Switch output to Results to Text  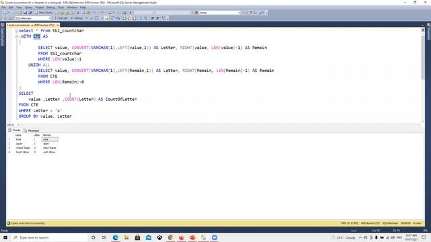[124, 18]
